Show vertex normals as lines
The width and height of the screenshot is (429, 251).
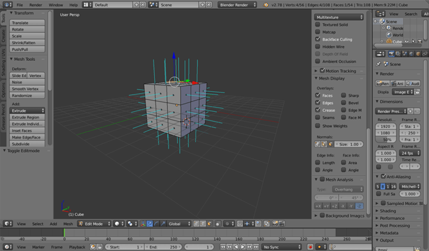coord(318,144)
